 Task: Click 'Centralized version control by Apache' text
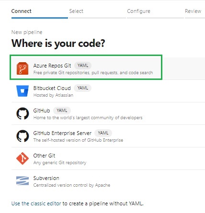pos(72,185)
